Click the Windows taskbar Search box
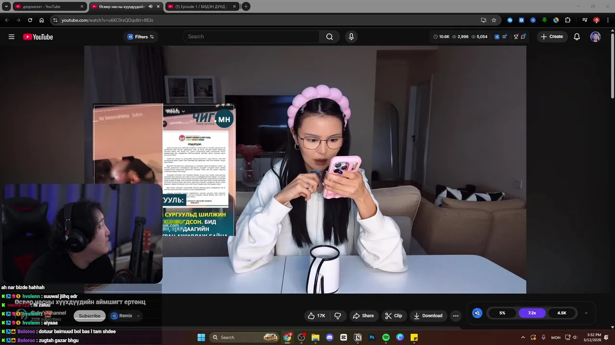This screenshot has height=345, width=615. (245, 337)
